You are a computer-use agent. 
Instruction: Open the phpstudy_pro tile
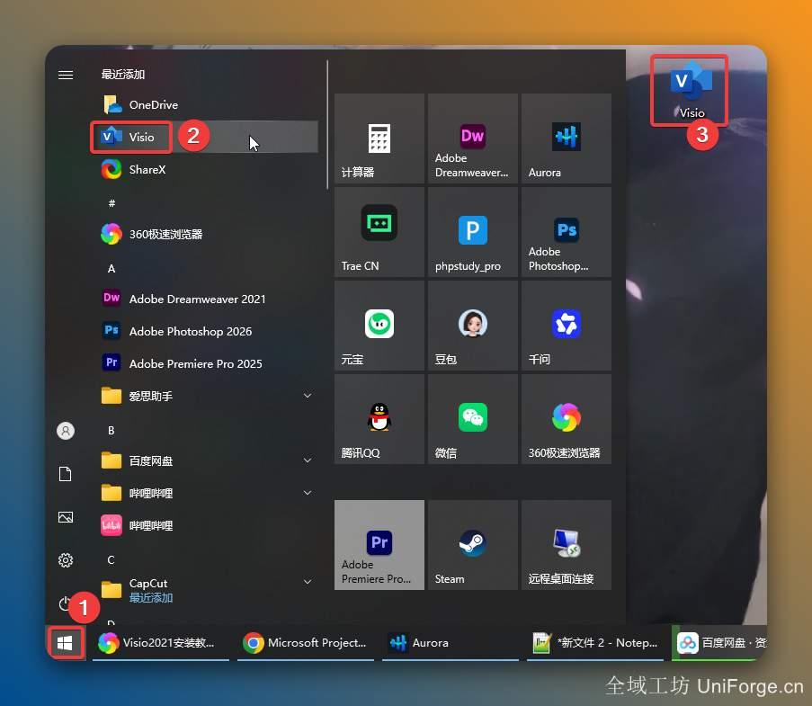click(473, 232)
